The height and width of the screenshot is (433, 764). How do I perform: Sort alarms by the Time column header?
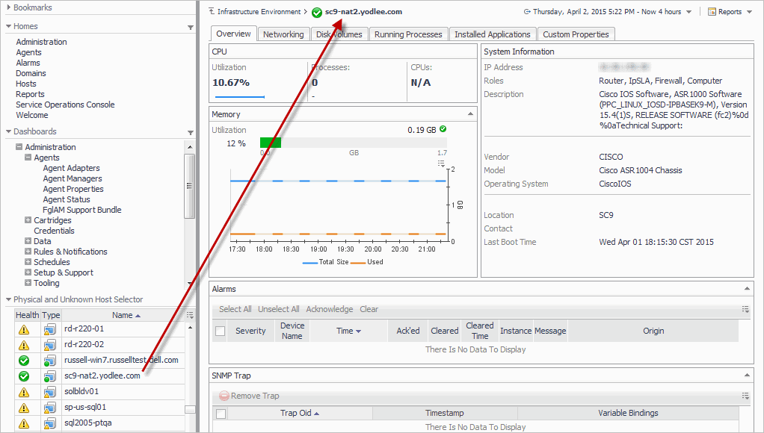(348, 331)
